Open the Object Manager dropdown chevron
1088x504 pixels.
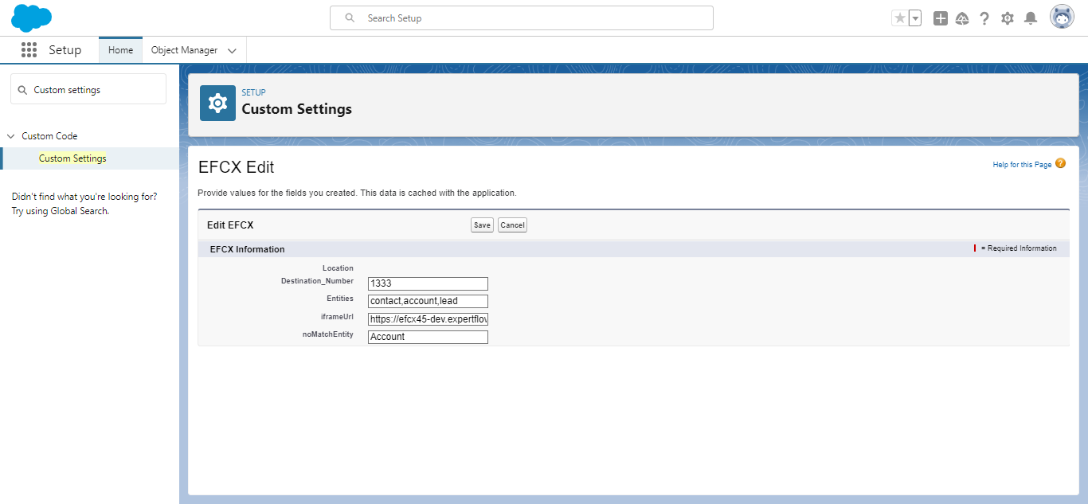click(x=232, y=51)
